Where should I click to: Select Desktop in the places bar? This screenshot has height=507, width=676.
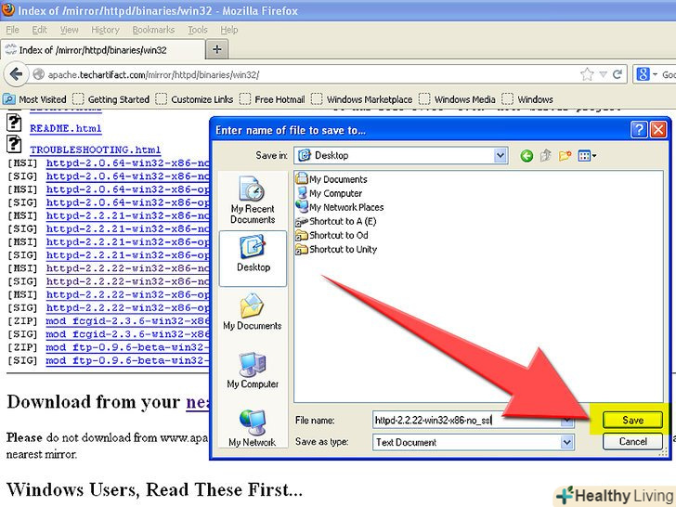coord(253,258)
